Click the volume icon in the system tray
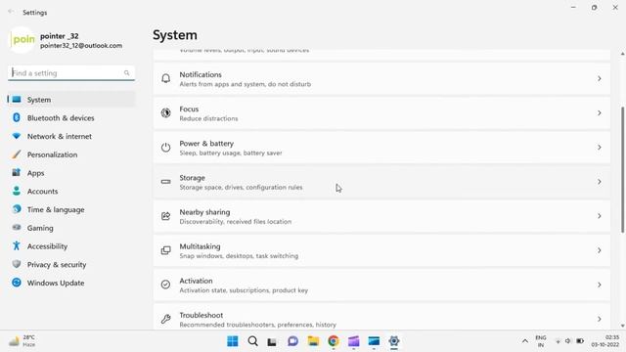626x352 pixels. click(567, 341)
